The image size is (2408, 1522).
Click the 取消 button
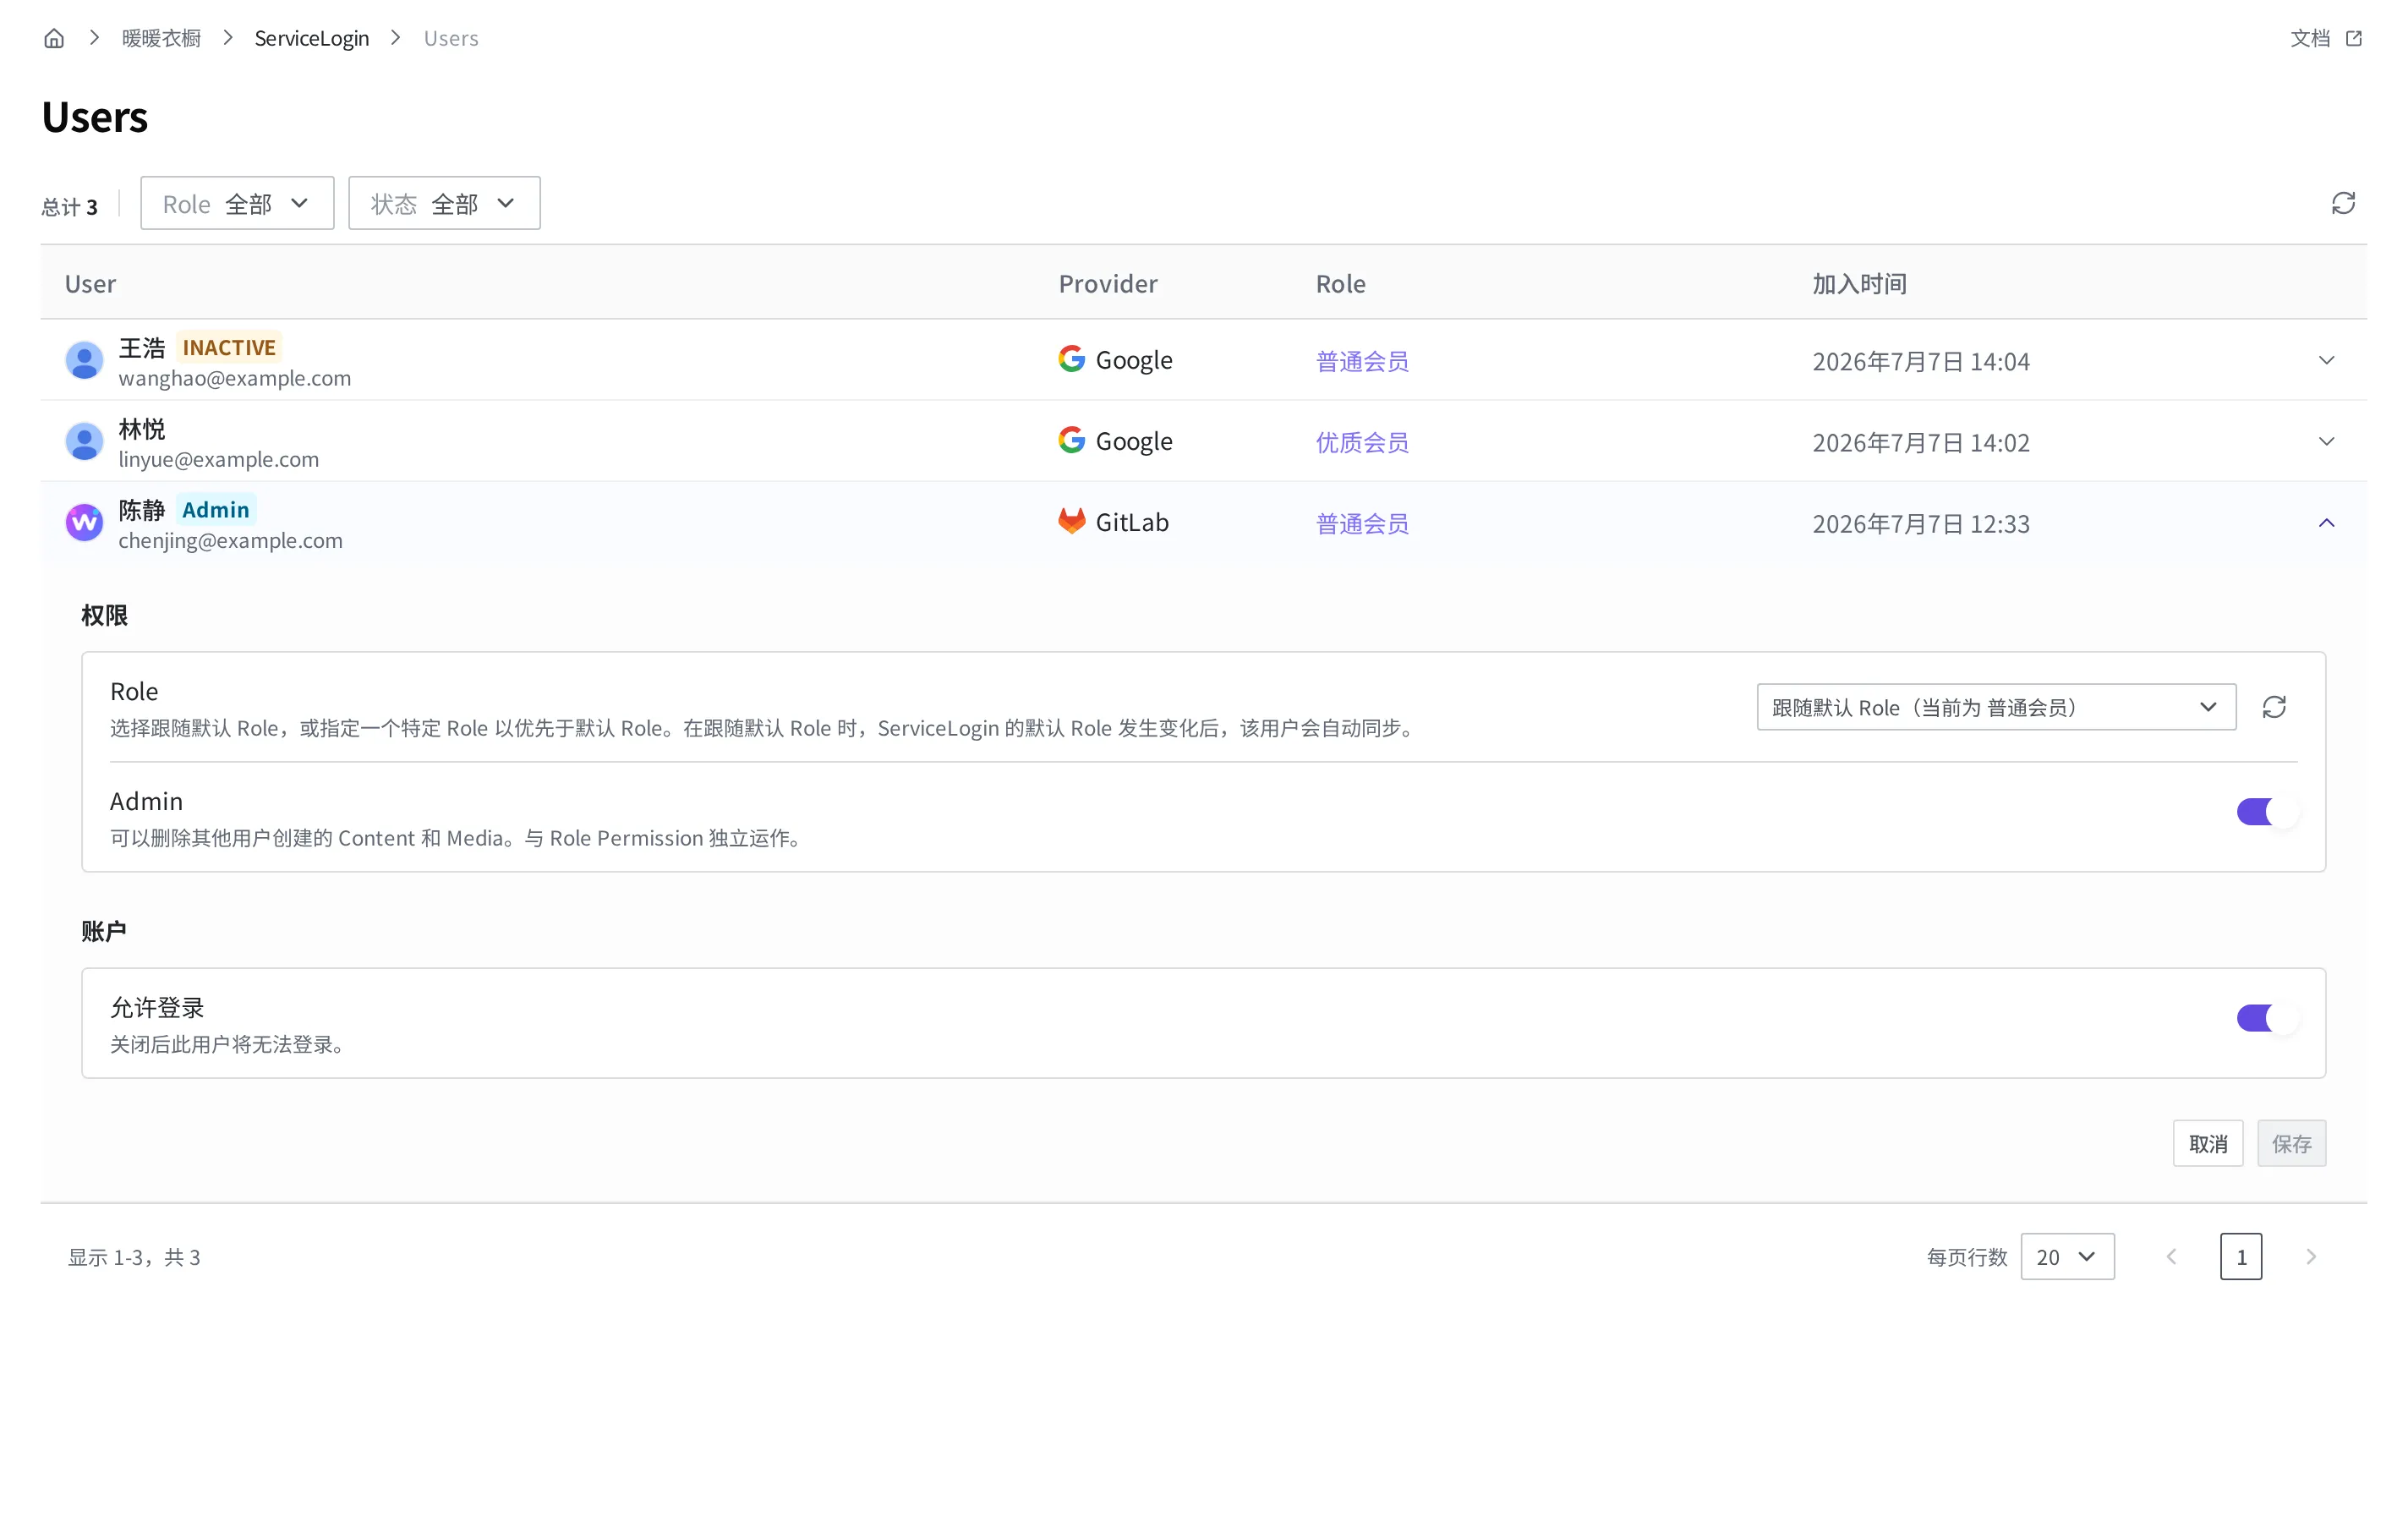pos(2208,1143)
